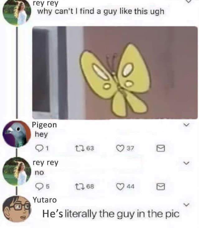
Task: Open the butterfly image in the tweet
Action: pos(115,73)
